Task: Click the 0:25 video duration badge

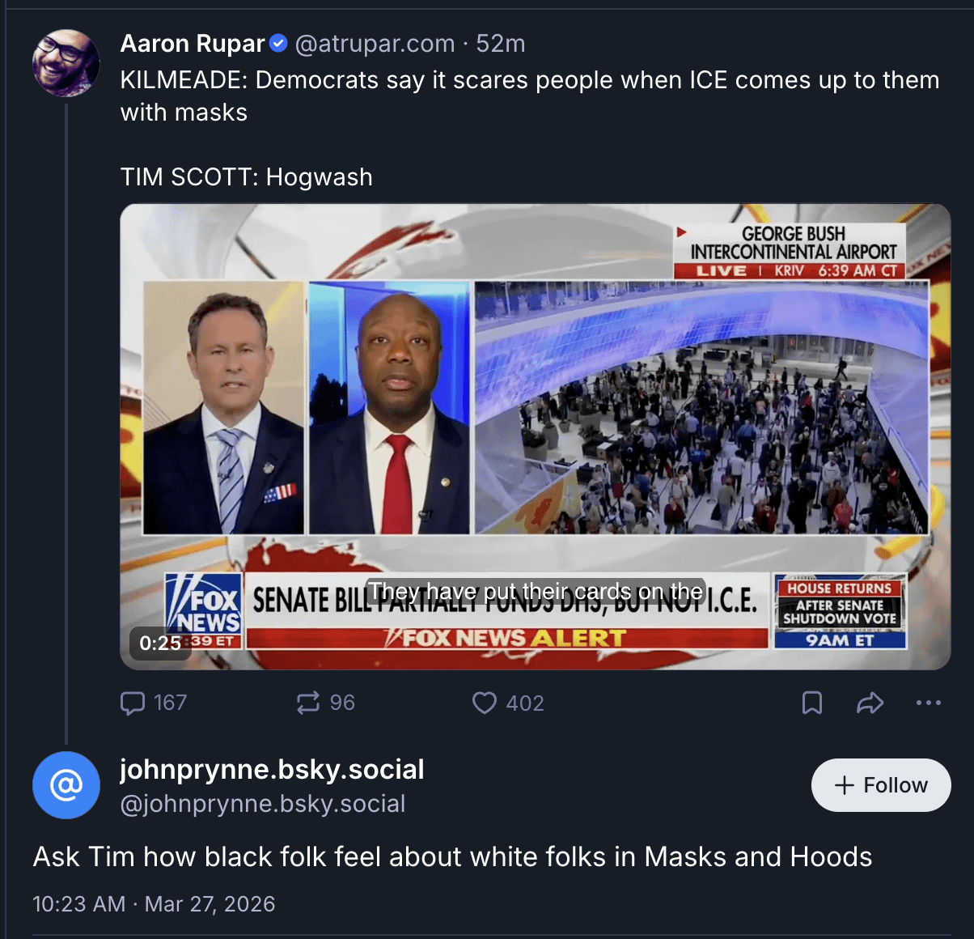Action: tap(160, 644)
